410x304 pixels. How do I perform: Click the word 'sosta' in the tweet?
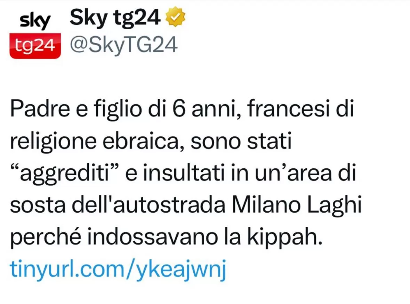click(38, 206)
